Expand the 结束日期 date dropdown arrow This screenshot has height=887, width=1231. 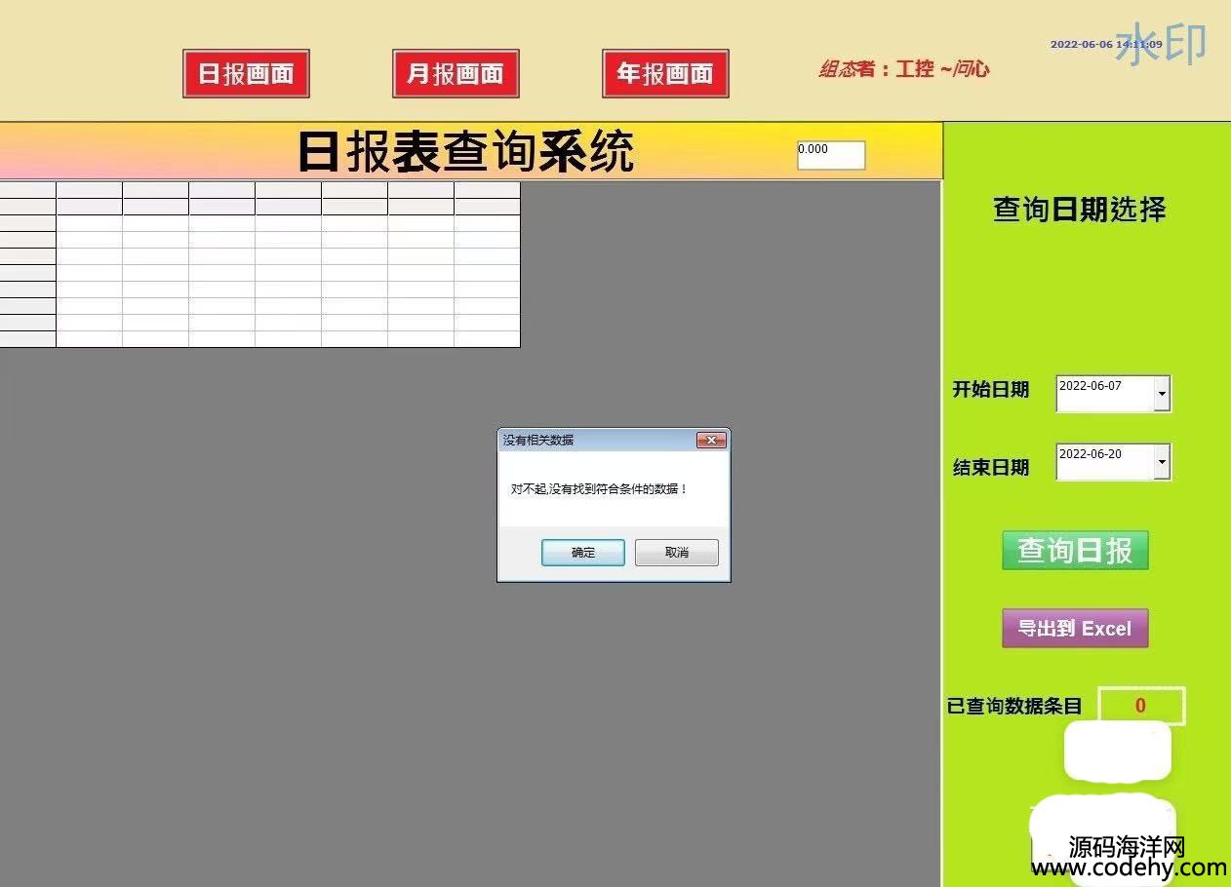[x=1161, y=462]
